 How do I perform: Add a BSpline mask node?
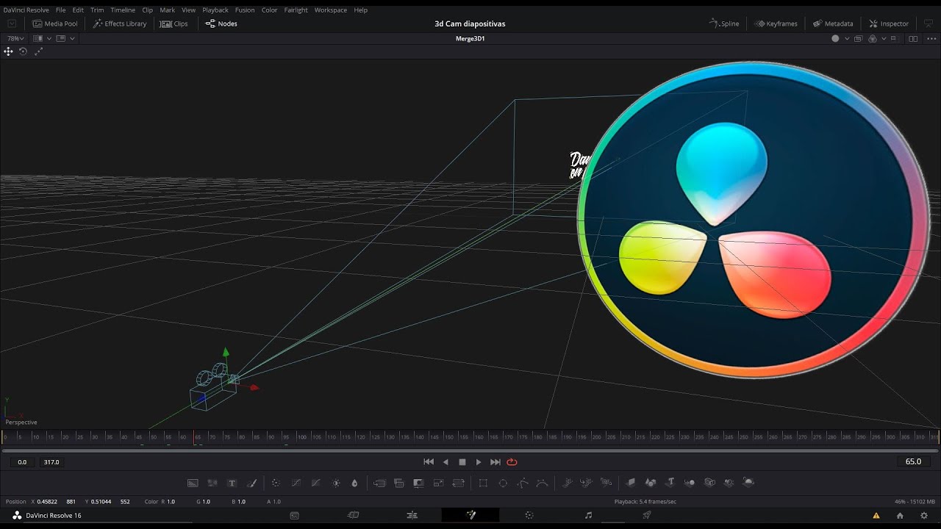(542, 483)
